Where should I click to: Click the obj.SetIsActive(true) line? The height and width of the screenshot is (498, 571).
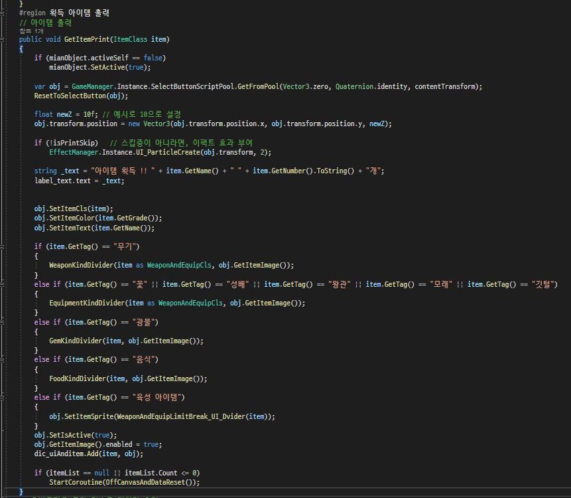76,436
